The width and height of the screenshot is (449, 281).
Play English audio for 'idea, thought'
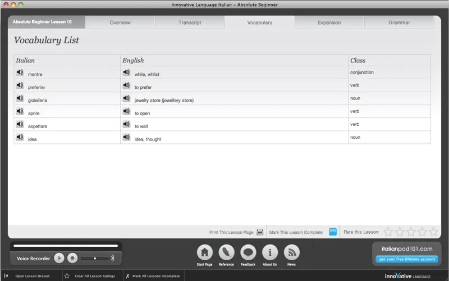point(126,137)
